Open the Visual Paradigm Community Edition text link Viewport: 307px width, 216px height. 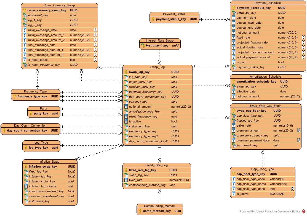(278, 212)
